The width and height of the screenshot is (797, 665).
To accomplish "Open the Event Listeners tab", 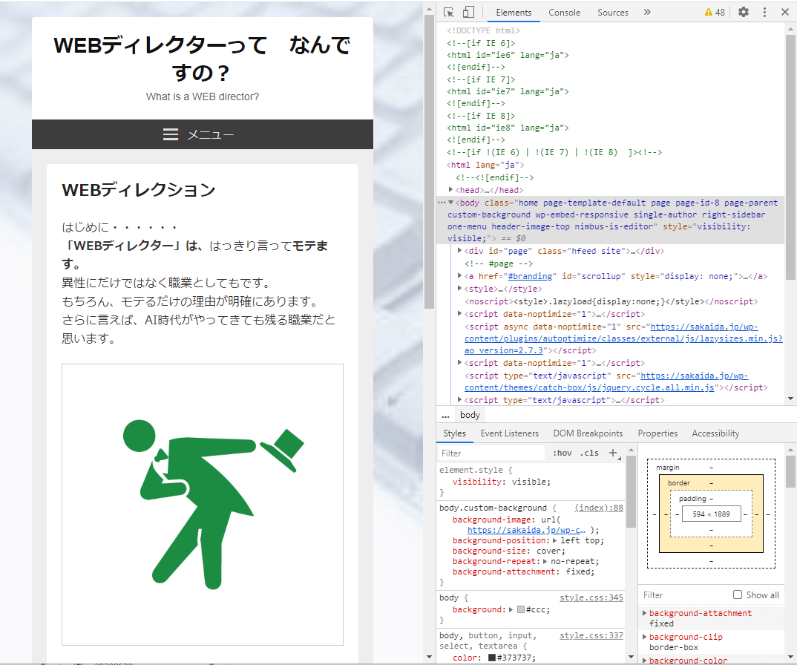I will point(509,433).
